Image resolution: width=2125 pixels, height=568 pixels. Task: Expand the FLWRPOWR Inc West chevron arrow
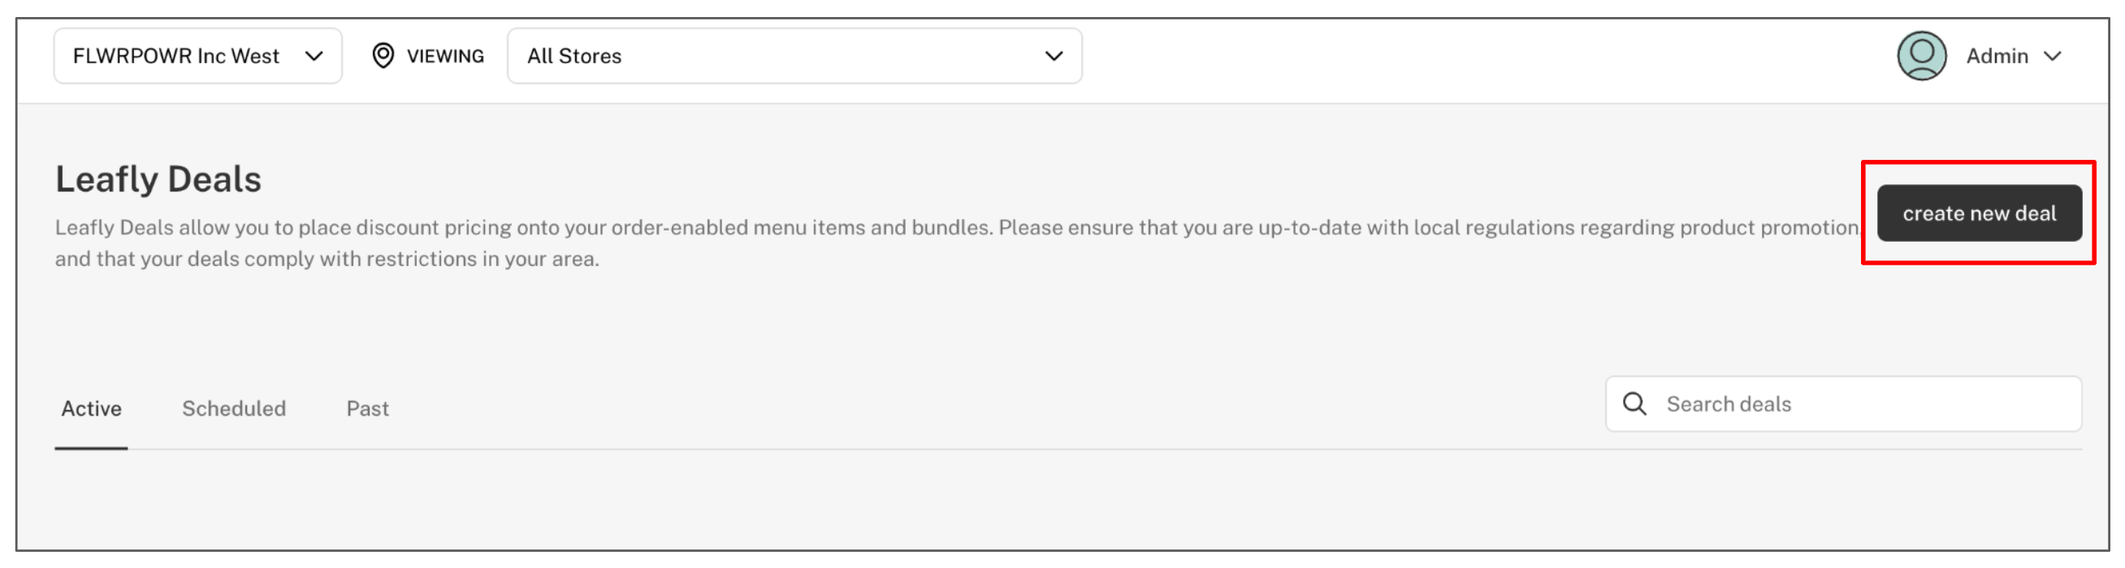(314, 56)
